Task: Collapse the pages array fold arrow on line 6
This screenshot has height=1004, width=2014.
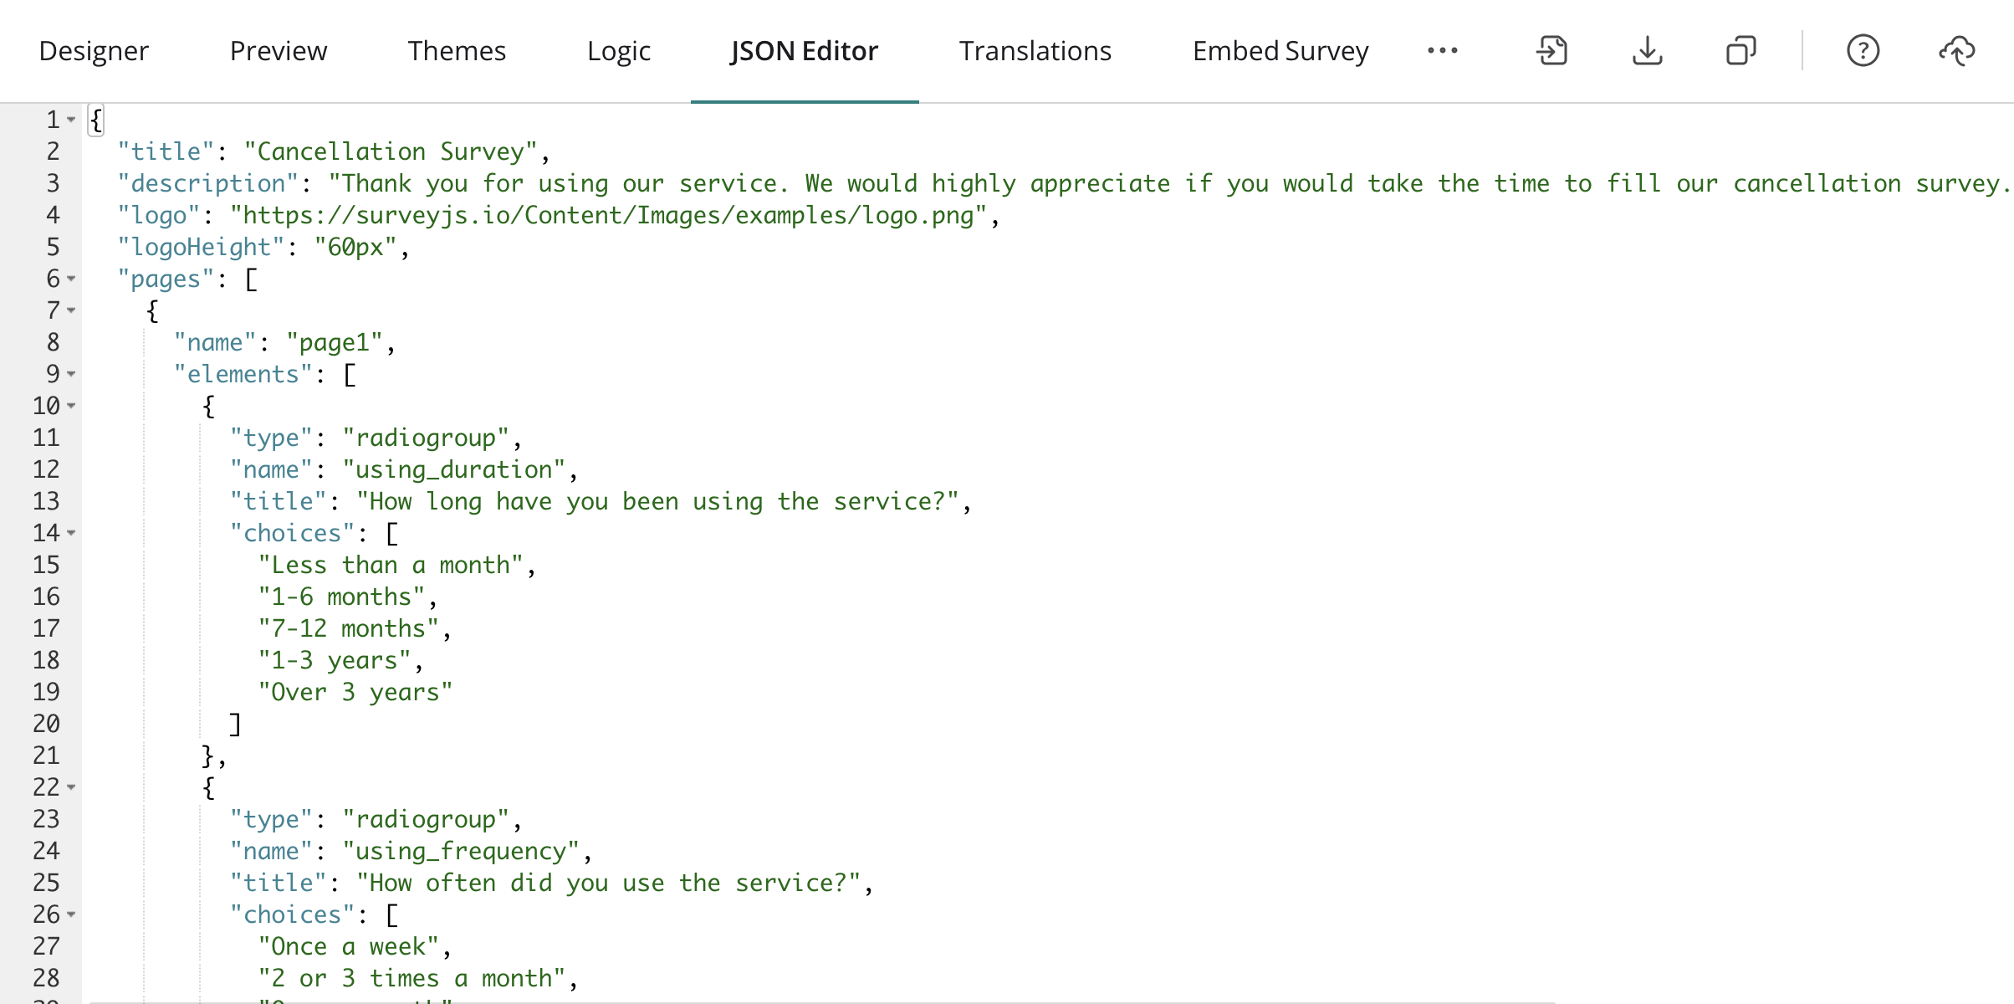Action: (71, 279)
